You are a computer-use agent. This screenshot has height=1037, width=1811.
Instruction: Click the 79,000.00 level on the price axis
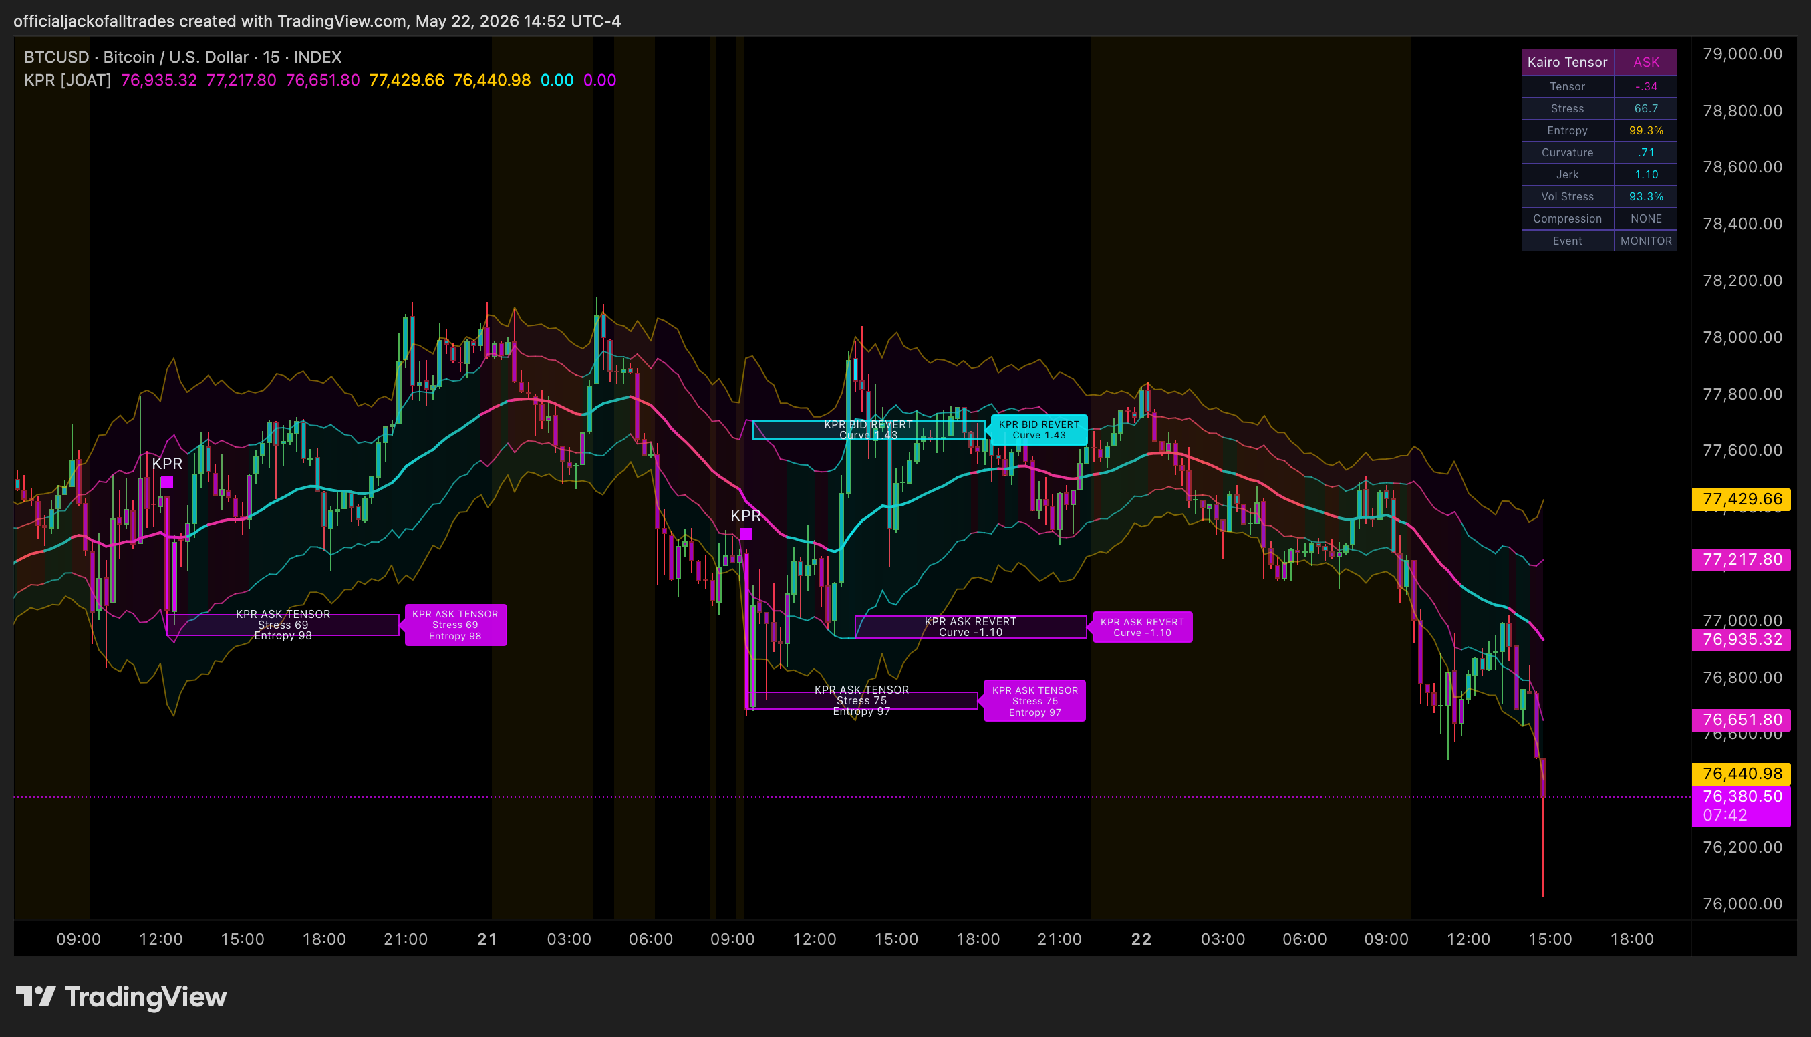[x=1743, y=54]
